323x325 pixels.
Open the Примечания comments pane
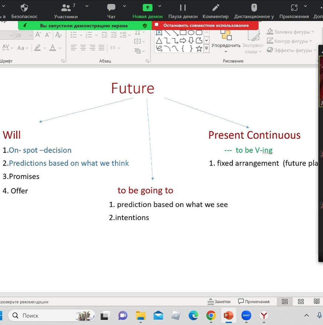(x=254, y=302)
